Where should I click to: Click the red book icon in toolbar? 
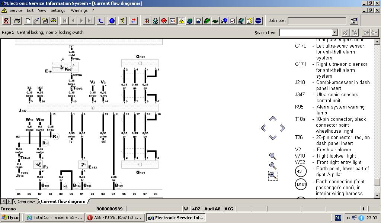pos(164,21)
